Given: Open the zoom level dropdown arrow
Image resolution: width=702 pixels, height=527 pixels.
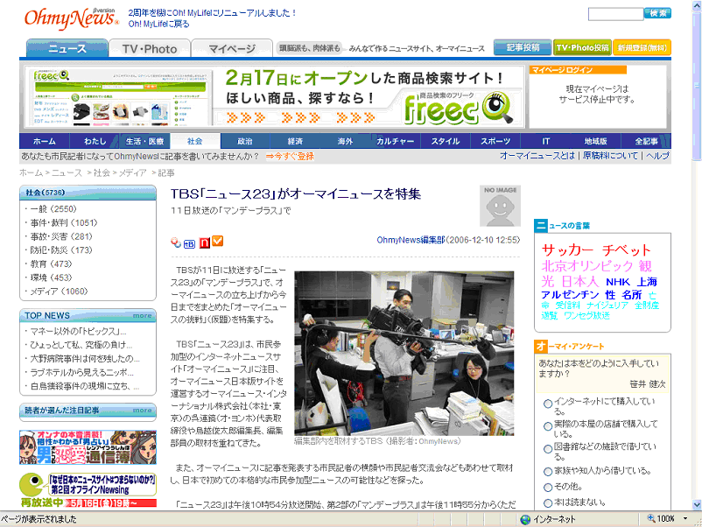Looking at the screenshot, I should 685,518.
